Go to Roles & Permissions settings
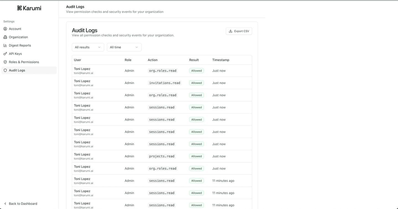 pyautogui.click(x=29, y=62)
